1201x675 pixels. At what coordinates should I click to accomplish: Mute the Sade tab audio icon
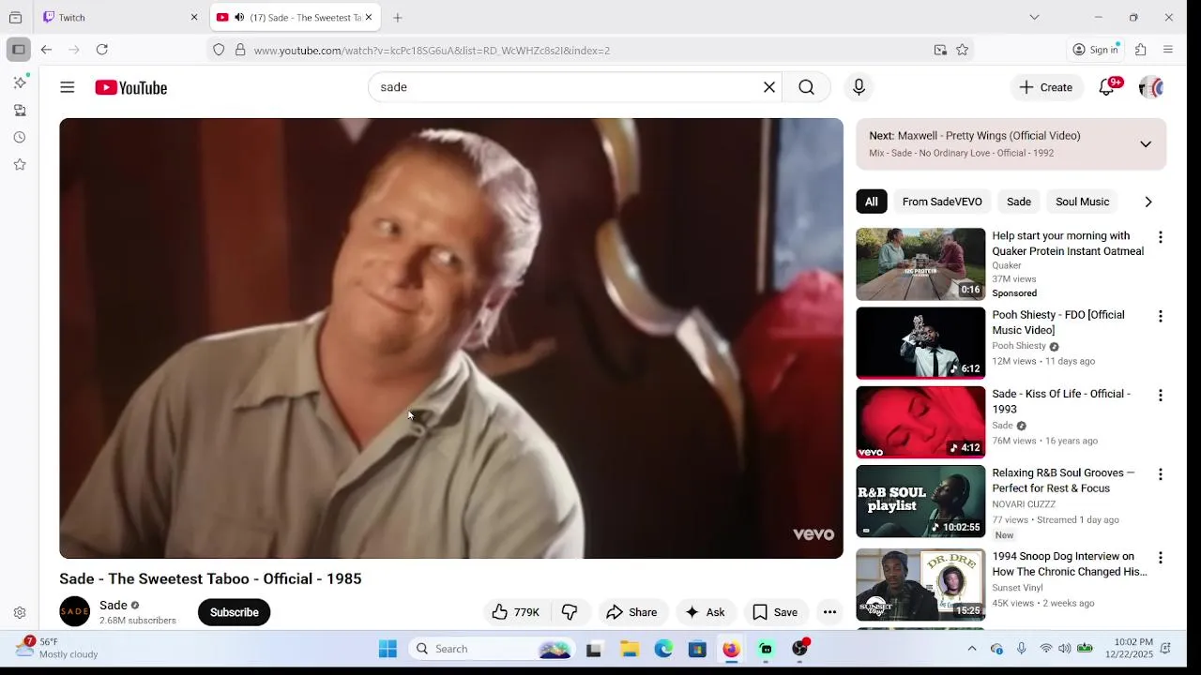coord(239,17)
